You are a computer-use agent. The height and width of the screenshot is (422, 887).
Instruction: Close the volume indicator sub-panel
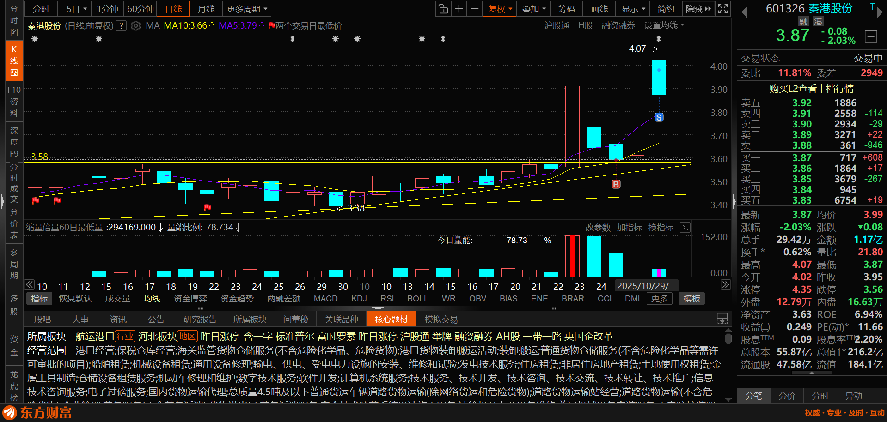pyautogui.click(x=685, y=227)
